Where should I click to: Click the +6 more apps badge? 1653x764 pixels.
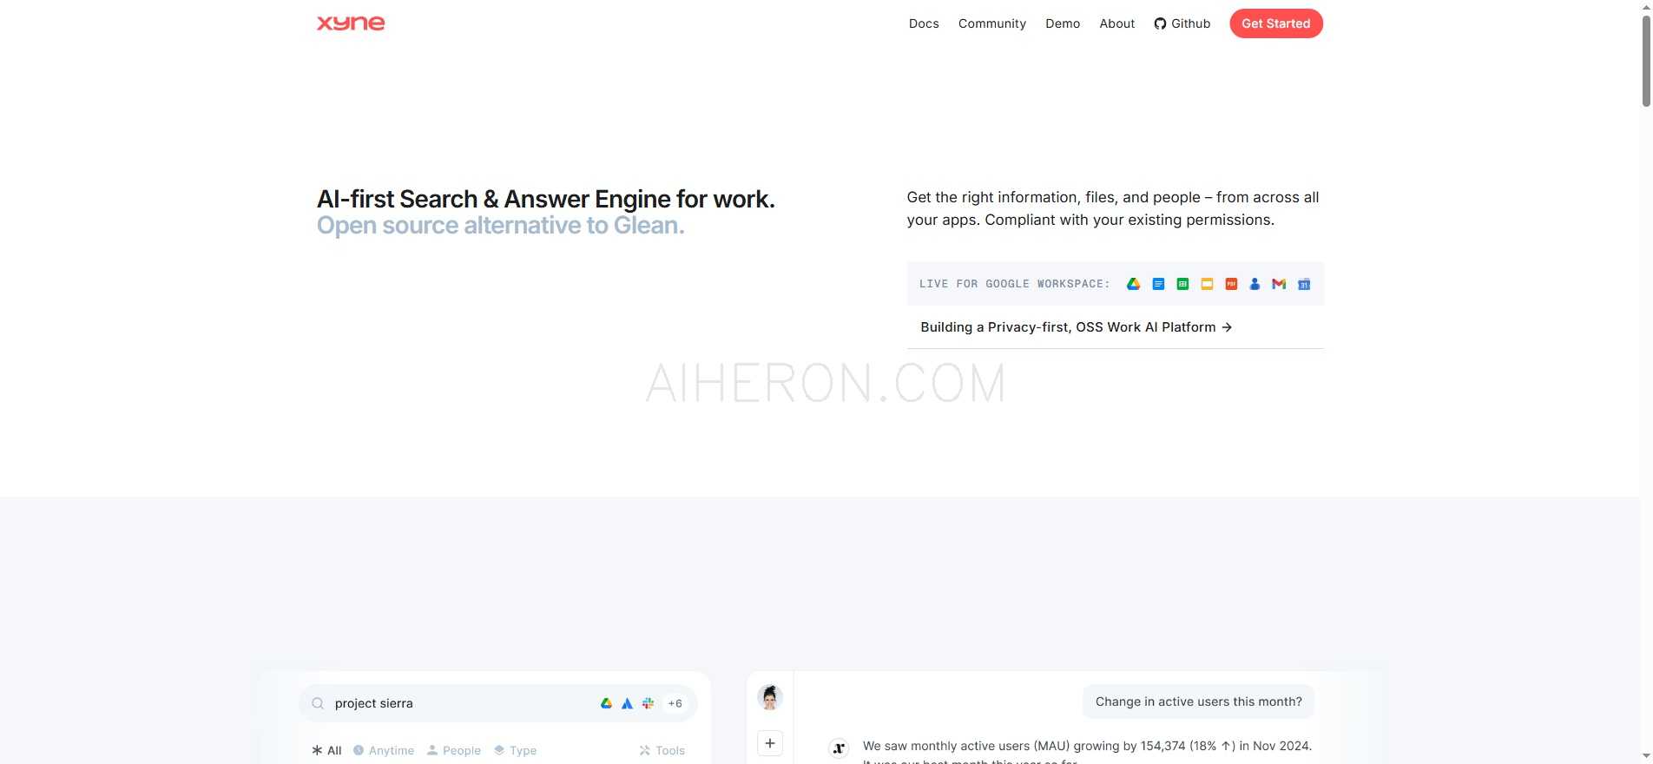[x=675, y=703]
